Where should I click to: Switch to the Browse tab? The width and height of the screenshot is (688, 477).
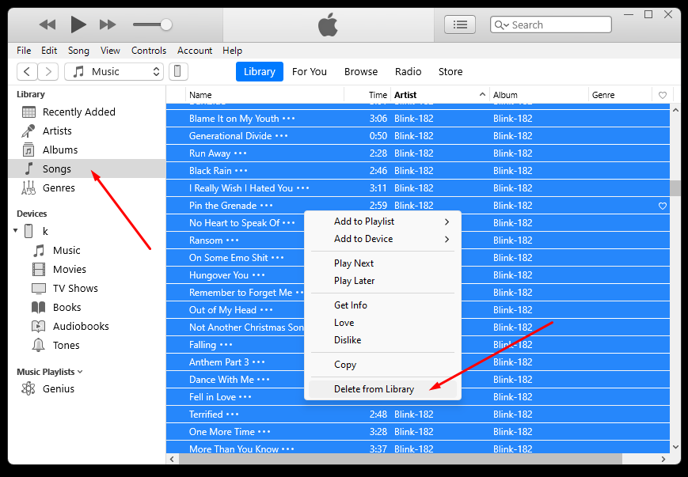click(361, 71)
